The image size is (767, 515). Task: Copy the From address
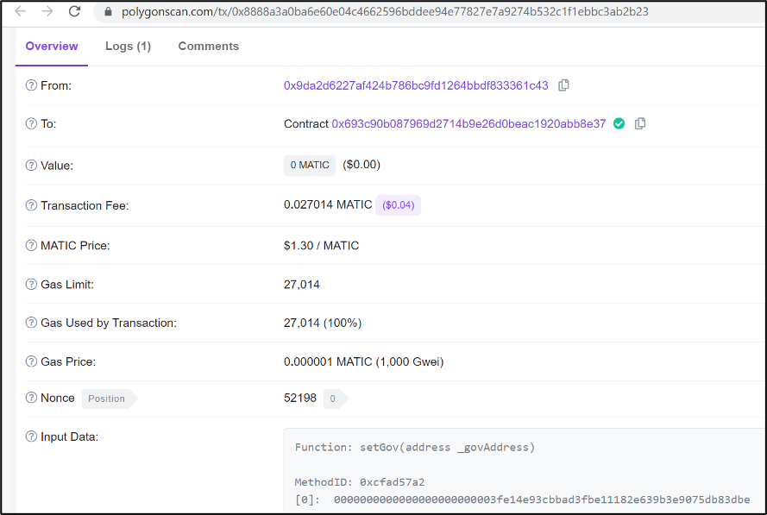pos(563,85)
